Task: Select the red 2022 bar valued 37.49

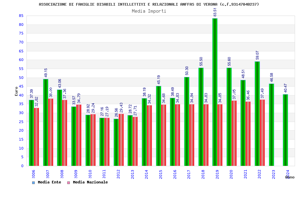Action: (262, 133)
